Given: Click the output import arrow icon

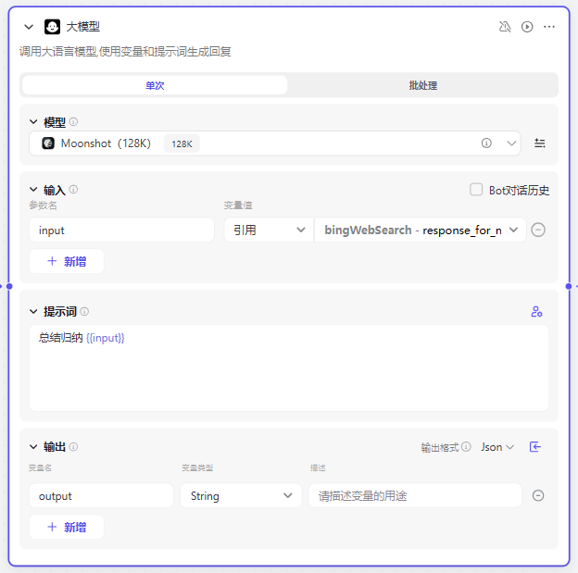Looking at the screenshot, I should [x=535, y=447].
